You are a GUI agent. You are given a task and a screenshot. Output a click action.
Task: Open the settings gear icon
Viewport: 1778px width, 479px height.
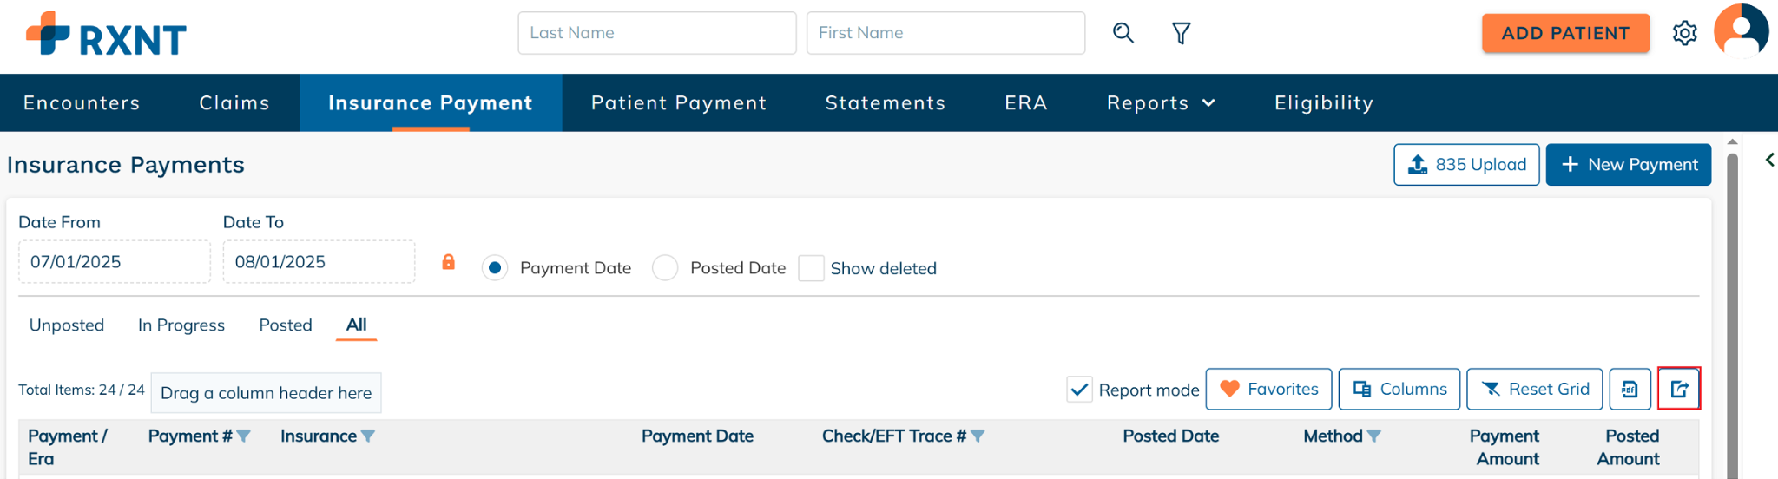coord(1684,33)
